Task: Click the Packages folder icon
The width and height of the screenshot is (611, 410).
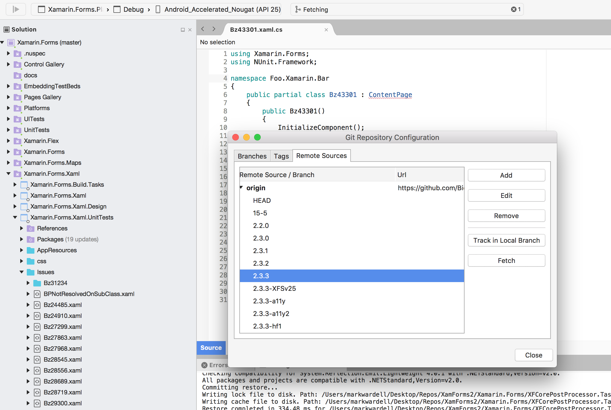Action: click(x=31, y=239)
